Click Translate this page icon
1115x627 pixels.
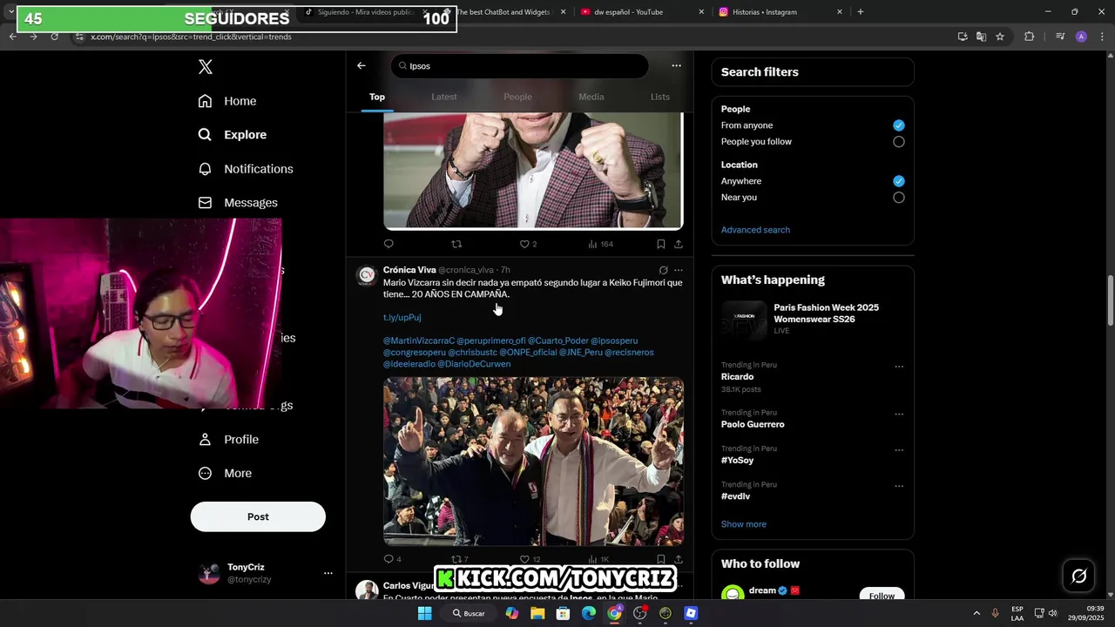[981, 37]
